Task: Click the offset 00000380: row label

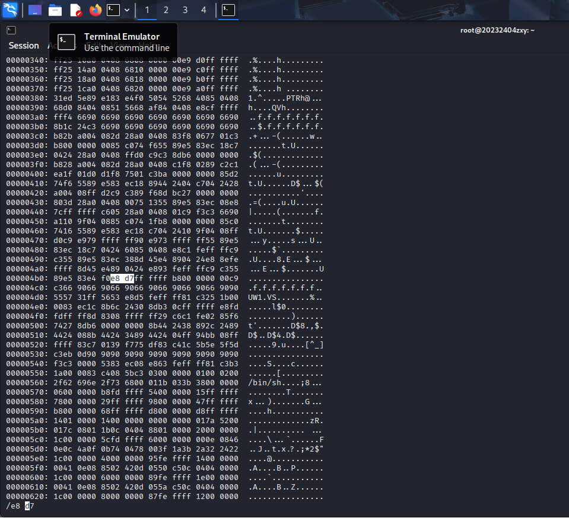Action: point(27,98)
